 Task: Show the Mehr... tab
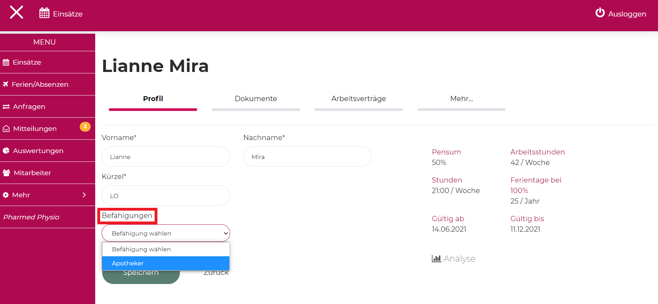pyautogui.click(x=461, y=99)
